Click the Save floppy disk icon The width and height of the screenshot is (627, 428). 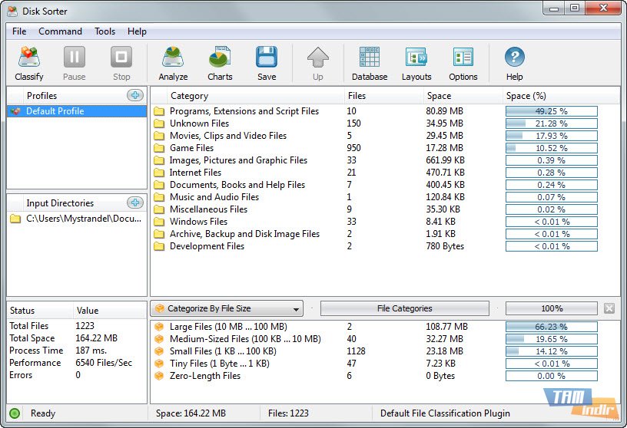[x=267, y=57]
